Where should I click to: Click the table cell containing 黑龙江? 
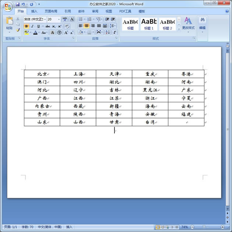point(150,90)
